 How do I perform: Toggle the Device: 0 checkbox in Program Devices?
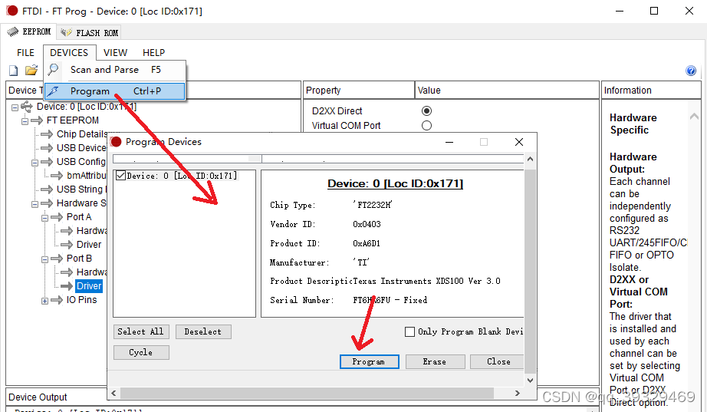(x=121, y=175)
